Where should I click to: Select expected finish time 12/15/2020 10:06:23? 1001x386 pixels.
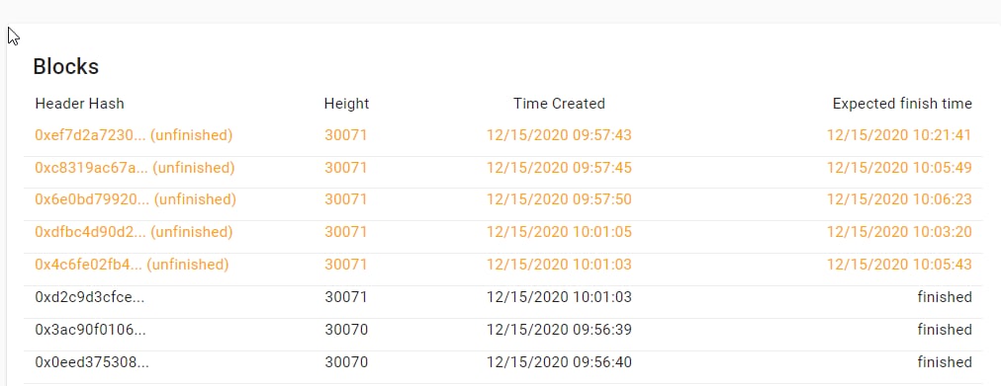pyautogui.click(x=899, y=199)
